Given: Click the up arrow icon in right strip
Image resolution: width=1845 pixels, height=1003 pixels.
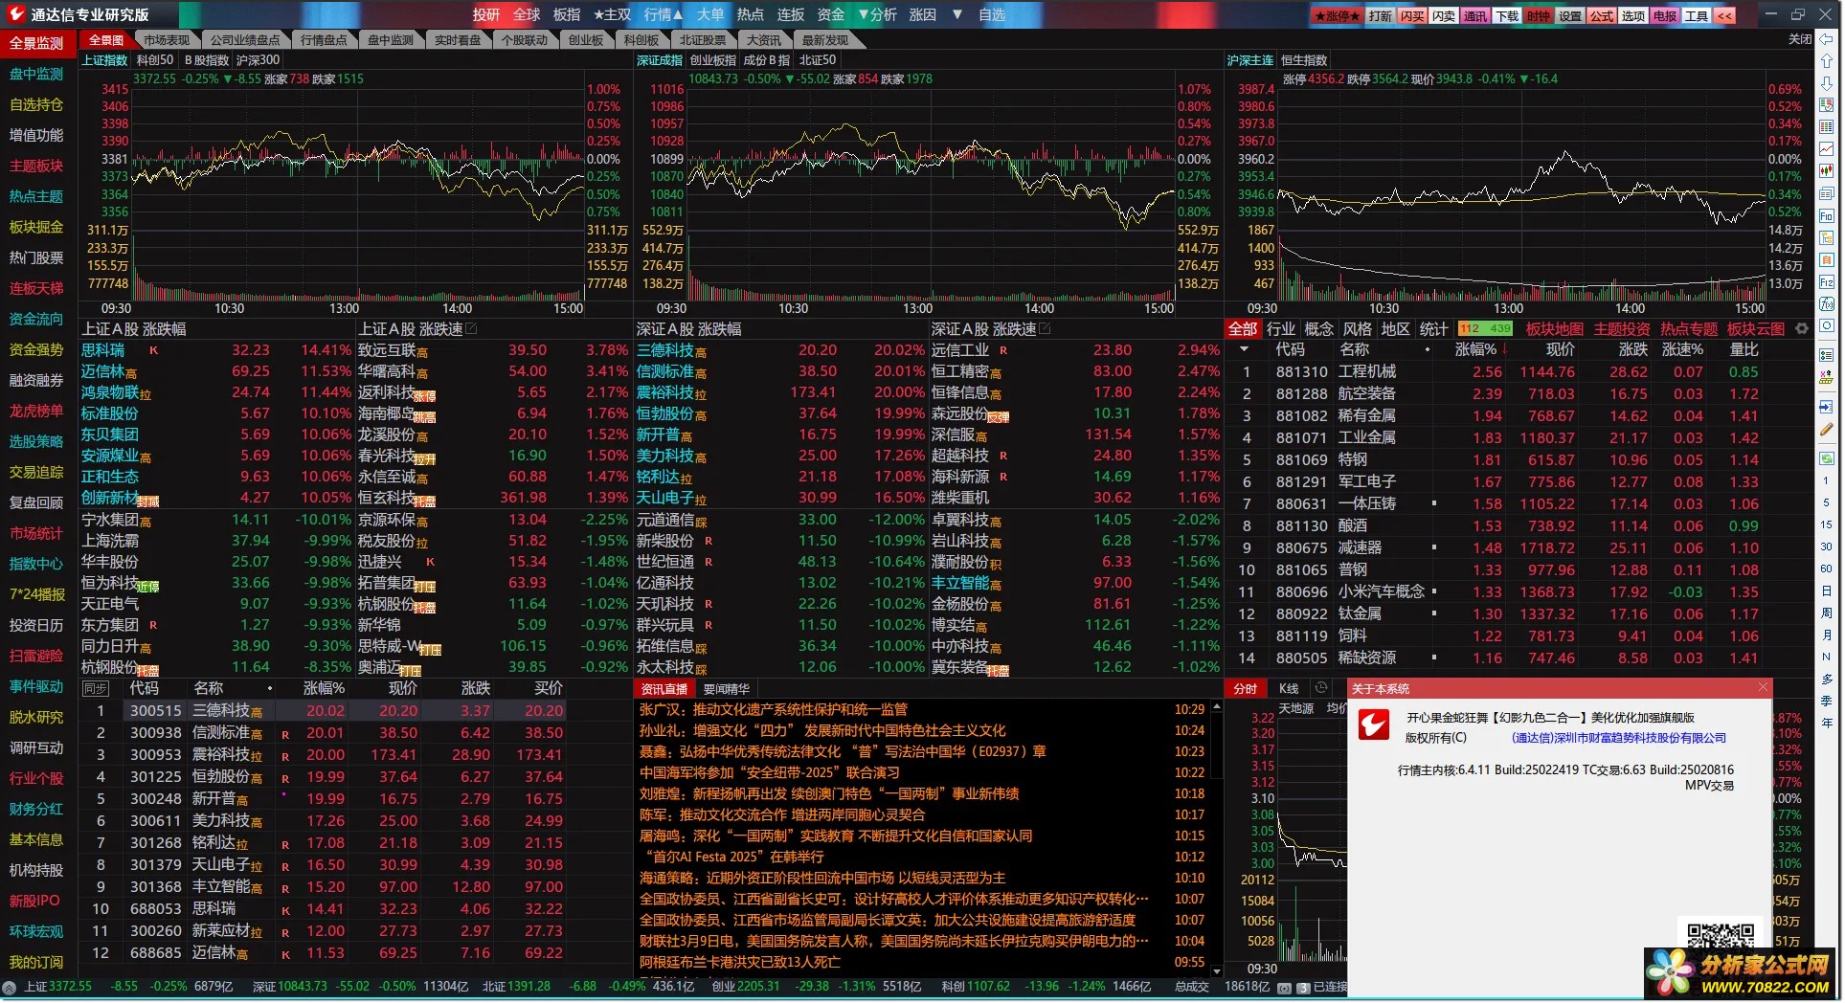Looking at the screenshot, I should pyautogui.click(x=1827, y=60).
